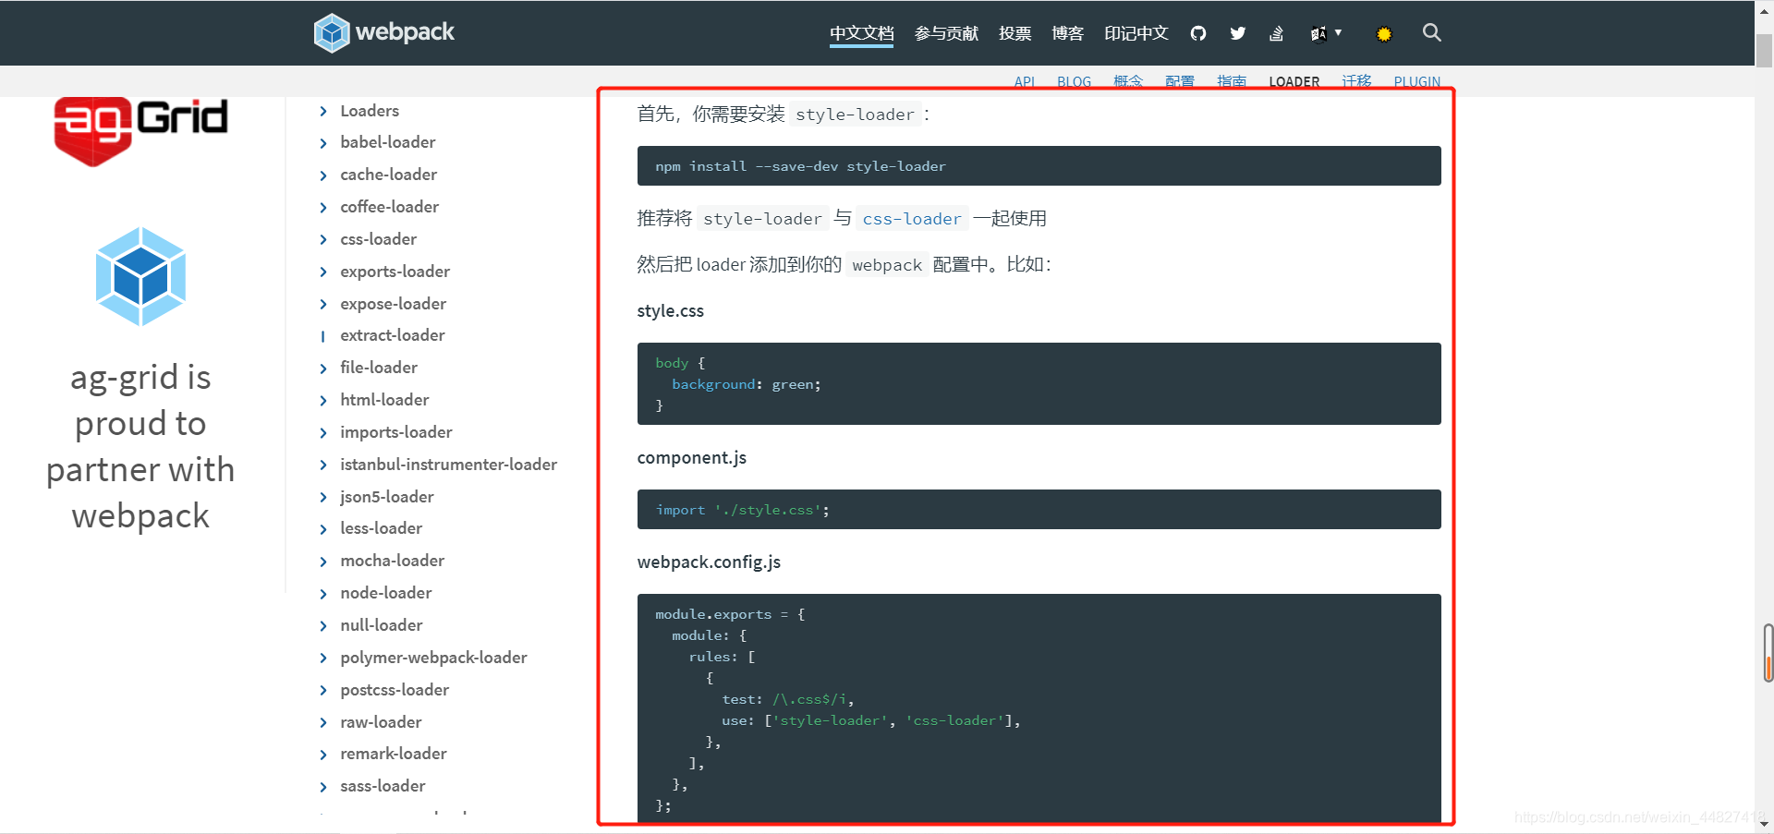Click the search magnifier icon
The image size is (1774, 834).
click(1432, 32)
